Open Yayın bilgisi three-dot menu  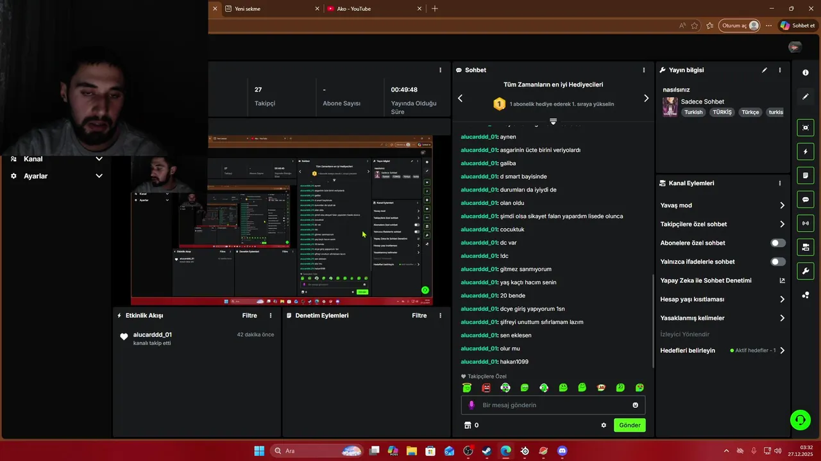[780, 70]
